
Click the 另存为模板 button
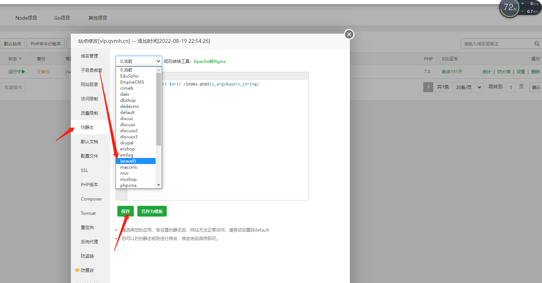(x=152, y=211)
